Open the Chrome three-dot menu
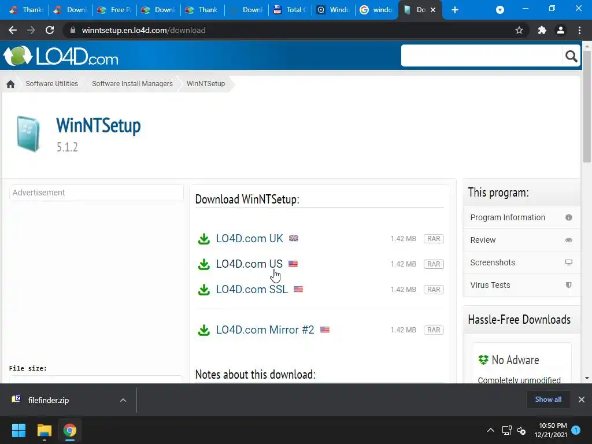Screen dimensions: 592x444 click(579, 30)
